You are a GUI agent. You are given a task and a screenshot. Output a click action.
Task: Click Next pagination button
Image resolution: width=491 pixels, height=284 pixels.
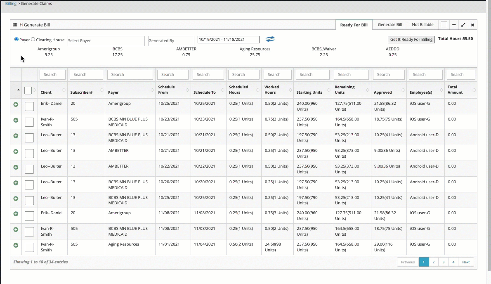tap(466, 262)
